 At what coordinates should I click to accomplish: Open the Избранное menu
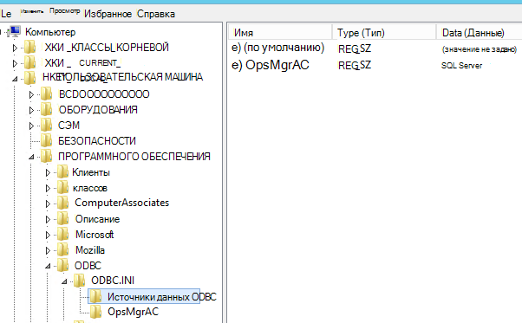click(108, 14)
